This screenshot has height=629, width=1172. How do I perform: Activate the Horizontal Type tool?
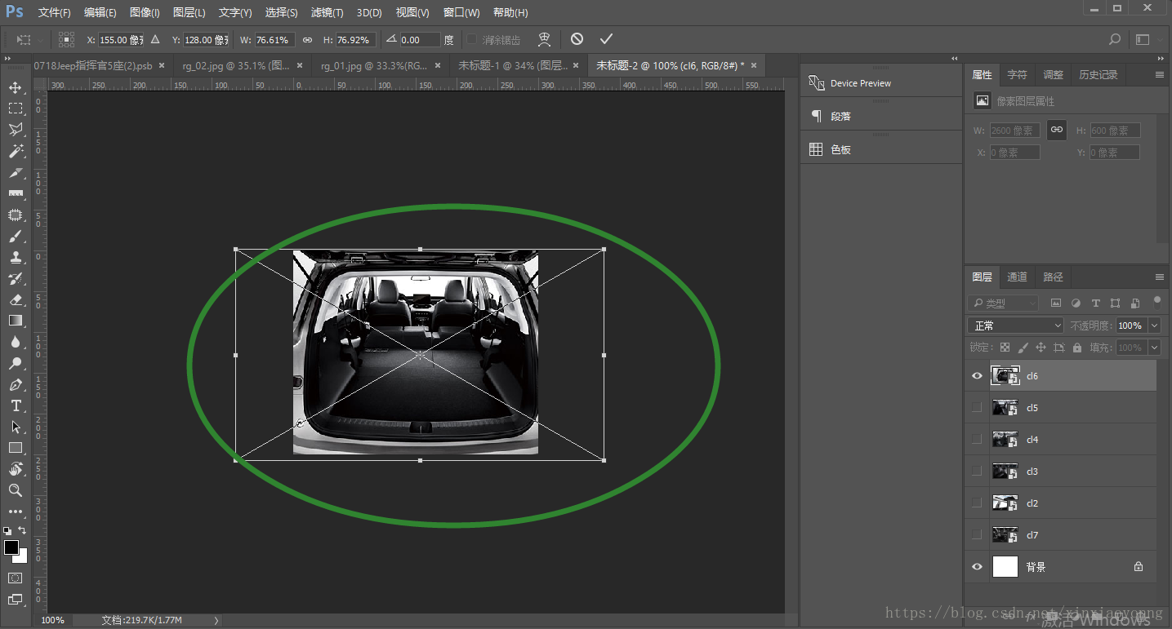16,405
